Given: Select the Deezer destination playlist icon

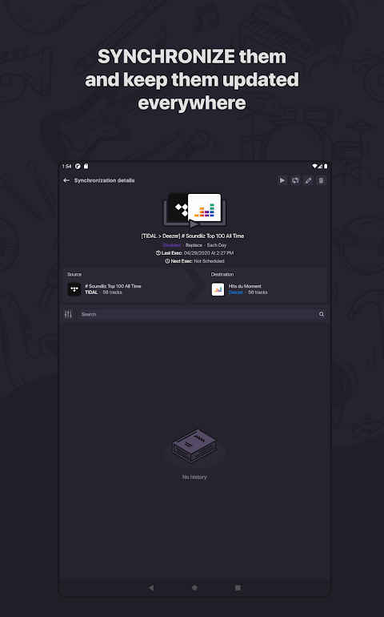Looking at the screenshot, I should pos(218,289).
